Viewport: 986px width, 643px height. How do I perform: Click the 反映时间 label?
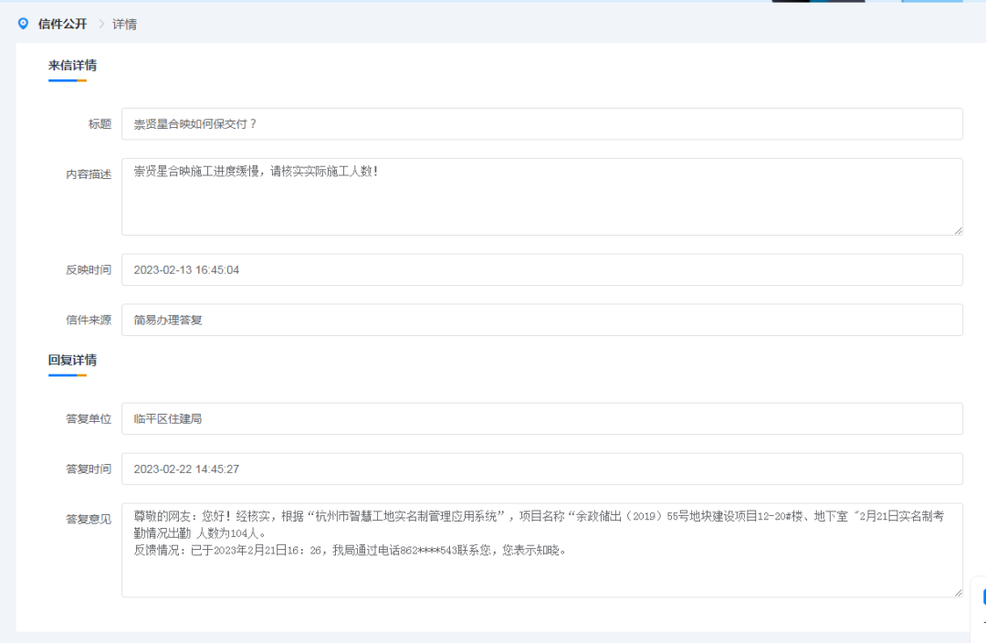89,270
